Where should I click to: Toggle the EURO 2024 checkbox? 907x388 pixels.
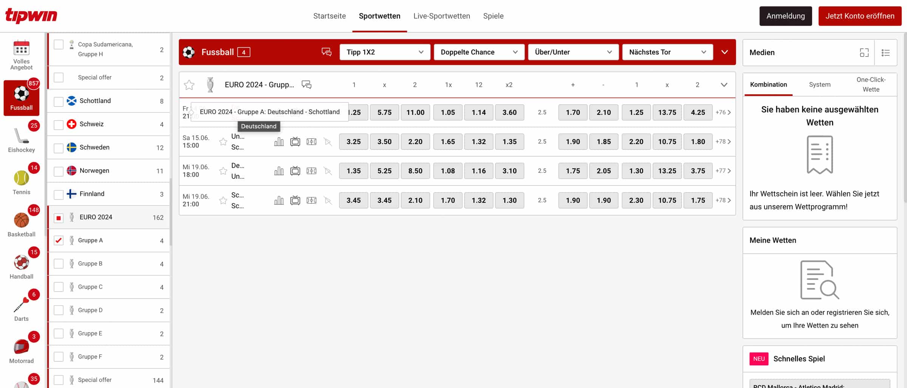click(x=59, y=218)
